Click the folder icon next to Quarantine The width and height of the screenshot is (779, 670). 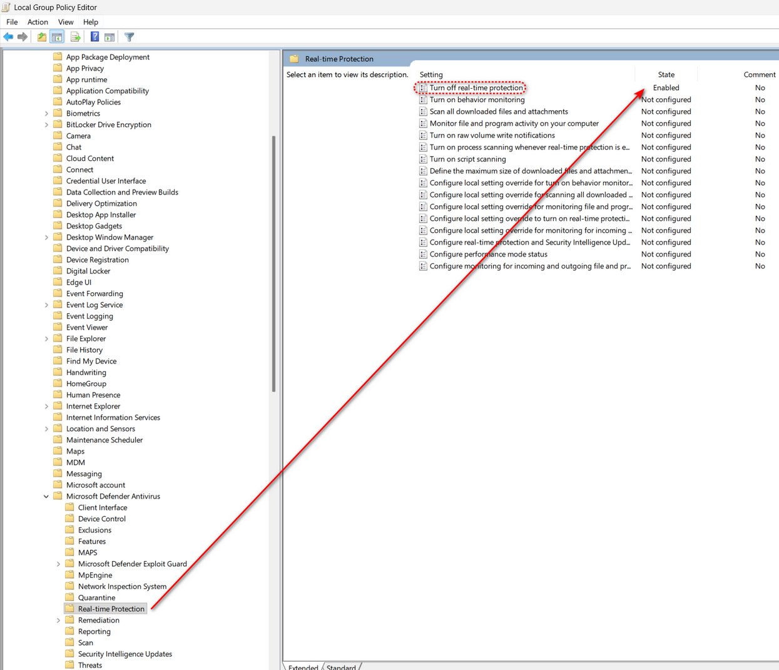70,597
